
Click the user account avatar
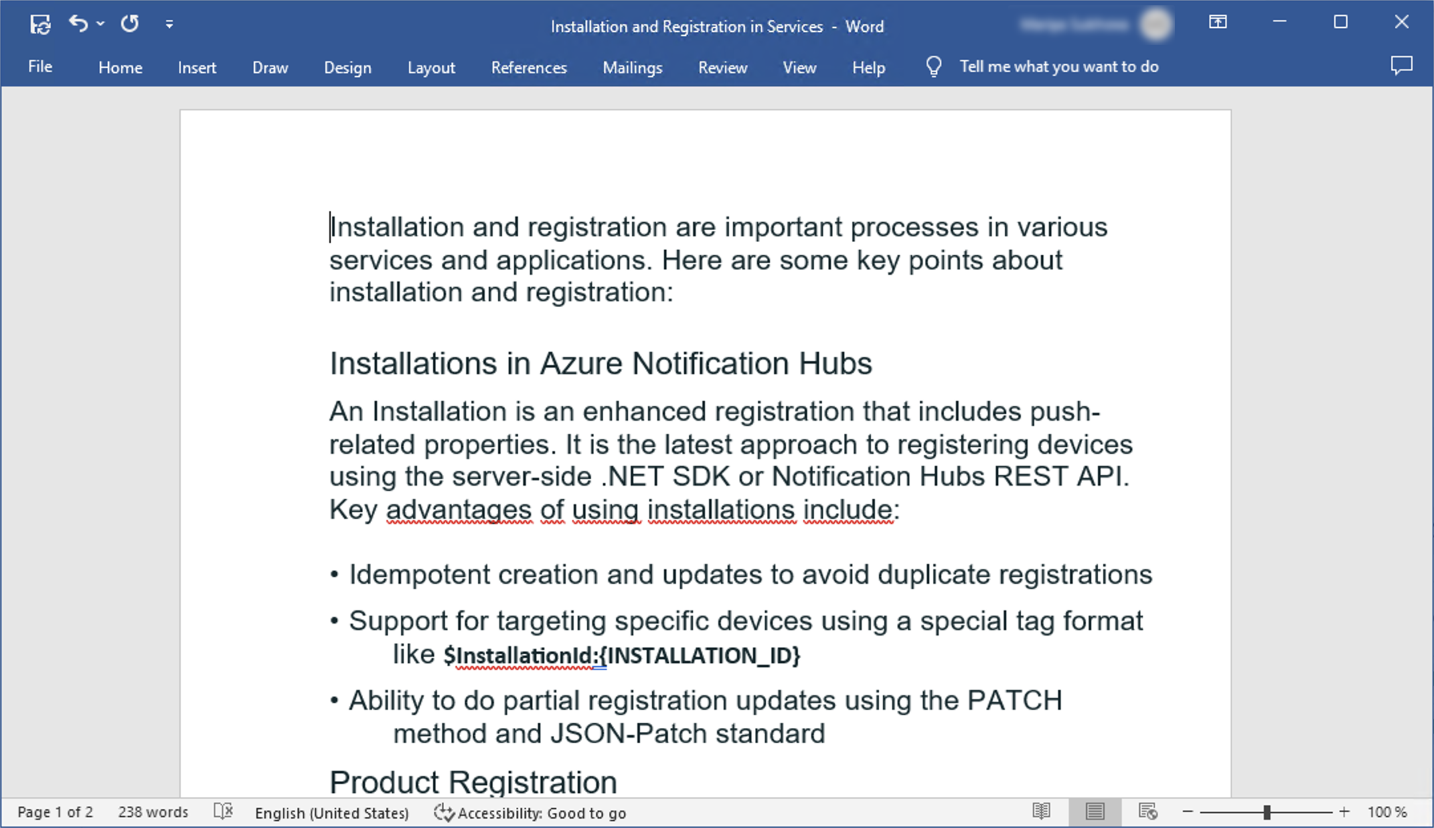point(1156,25)
